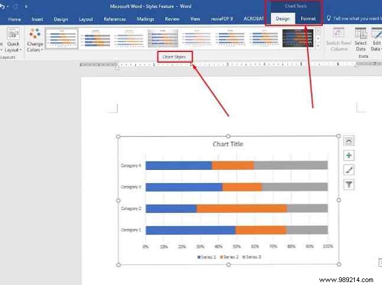Open the Review ribbon tab
Viewport: 382px width, 285px height.
172,19
